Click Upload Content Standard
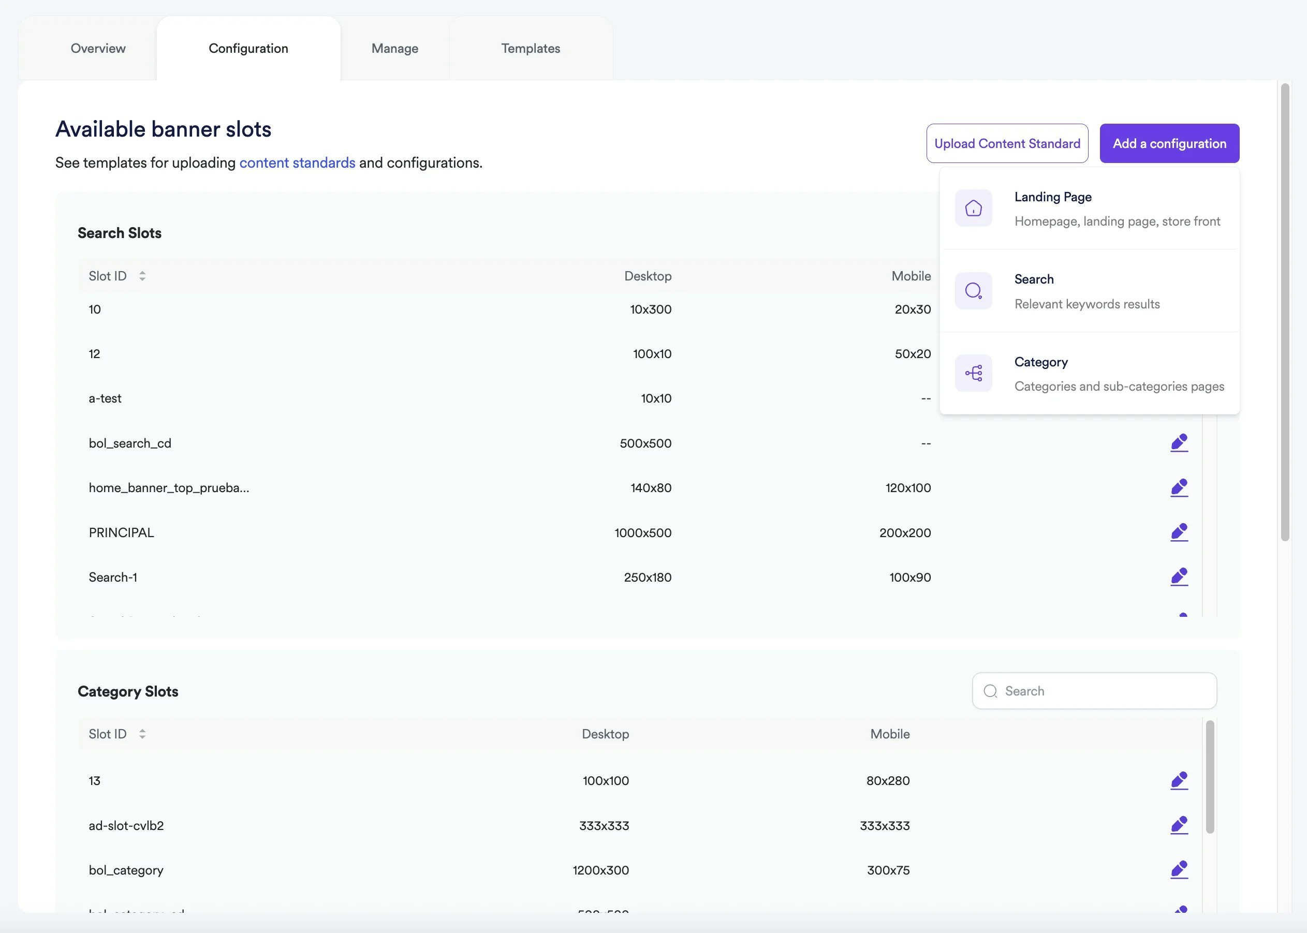Screen dimensions: 1307x933 pos(1007,143)
